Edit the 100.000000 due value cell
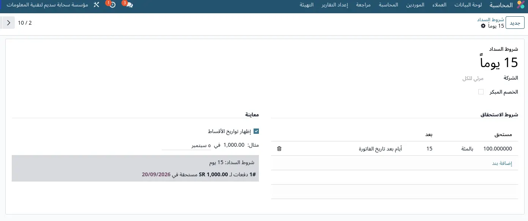Viewport: 528px width, 221px height. pyautogui.click(x=498, y=149)
